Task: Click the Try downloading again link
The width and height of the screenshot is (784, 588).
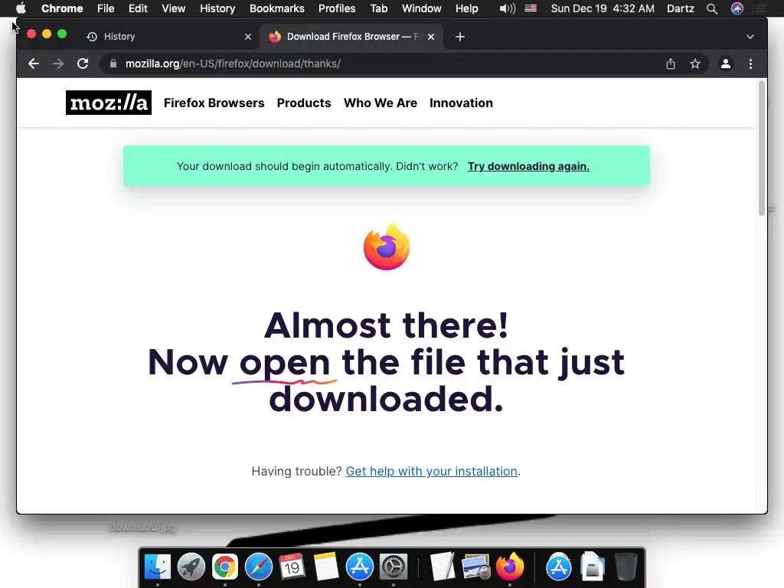Action: [528, 166]
